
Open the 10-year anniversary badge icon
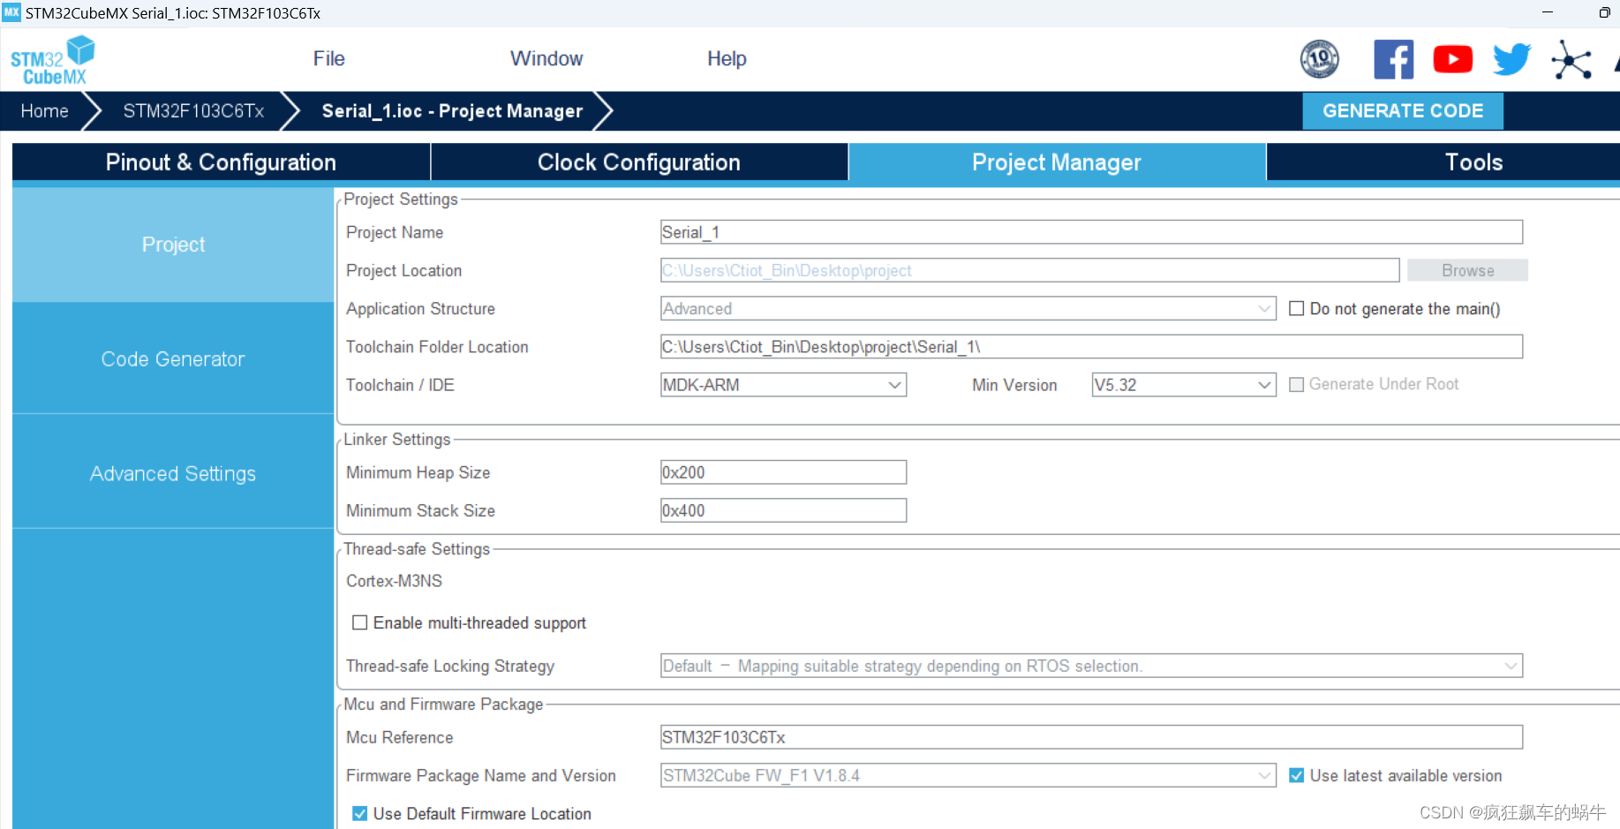[1319, 59]
